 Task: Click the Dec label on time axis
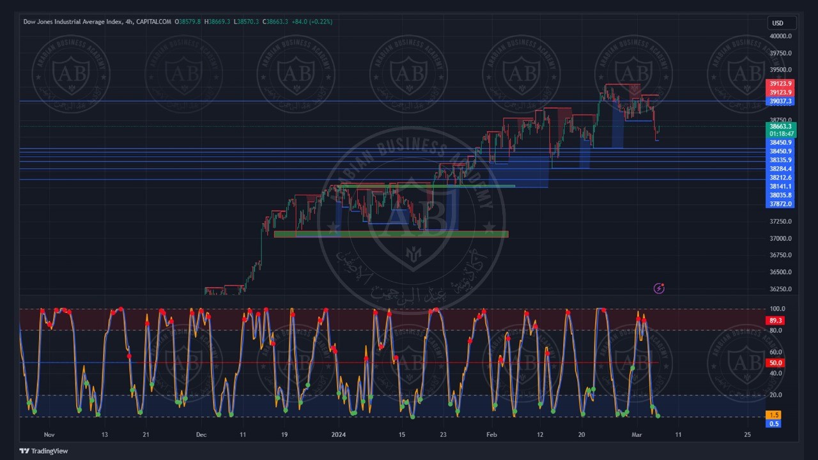tap(201, 435)
